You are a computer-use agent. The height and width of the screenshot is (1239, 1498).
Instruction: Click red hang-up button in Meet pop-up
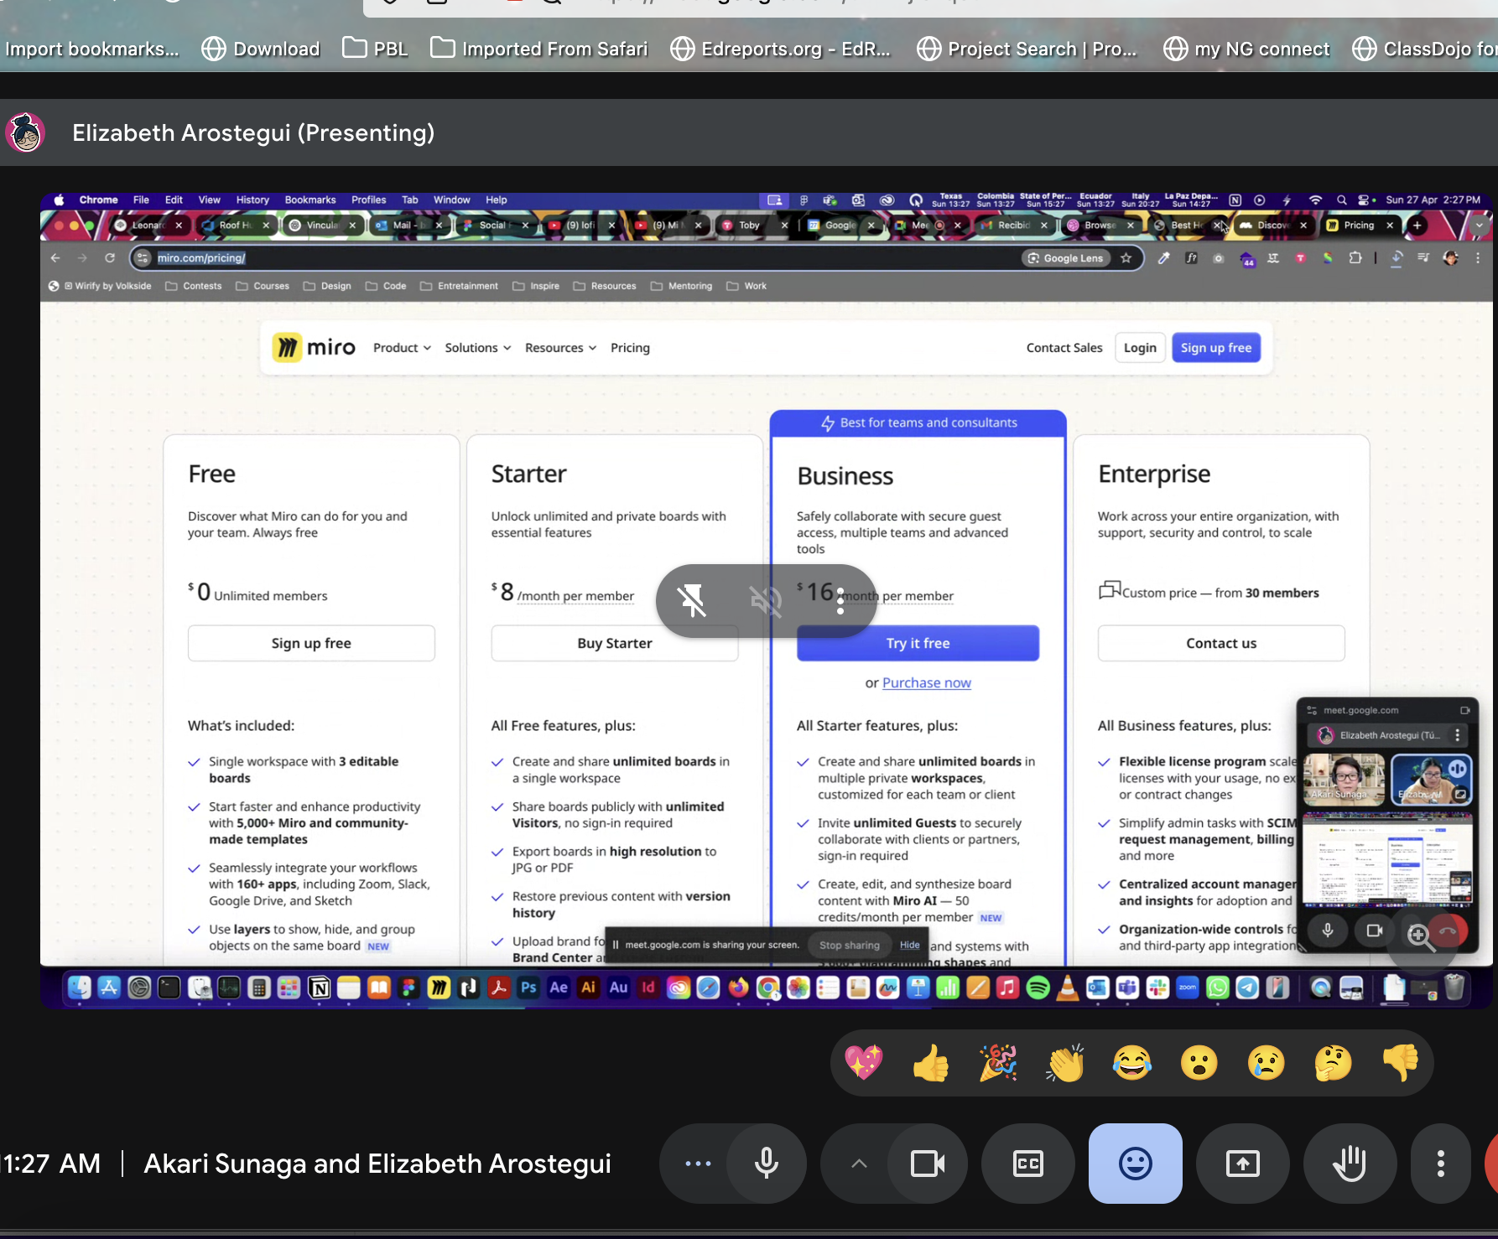[x=1449, y=931]
